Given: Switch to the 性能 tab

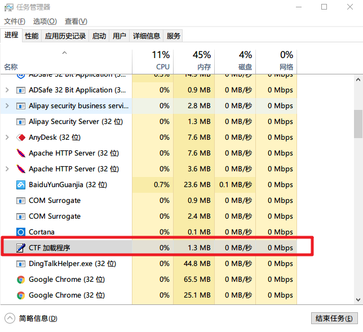Looking at the screenshot, I should pyautogui.click(x=32, y=36).
